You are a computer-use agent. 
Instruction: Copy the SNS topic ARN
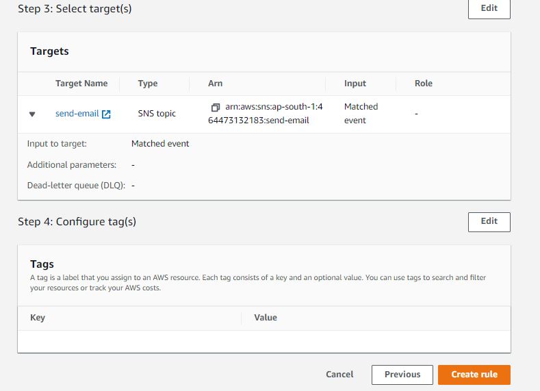click(215, 108)
